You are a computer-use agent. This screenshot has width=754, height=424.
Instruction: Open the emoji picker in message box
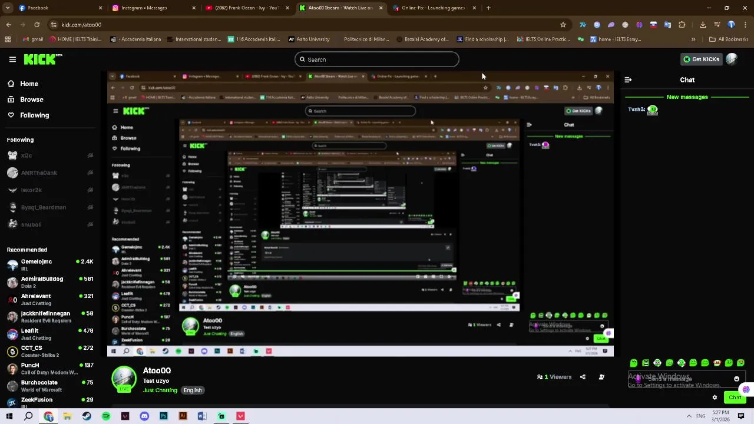(736, 379)
